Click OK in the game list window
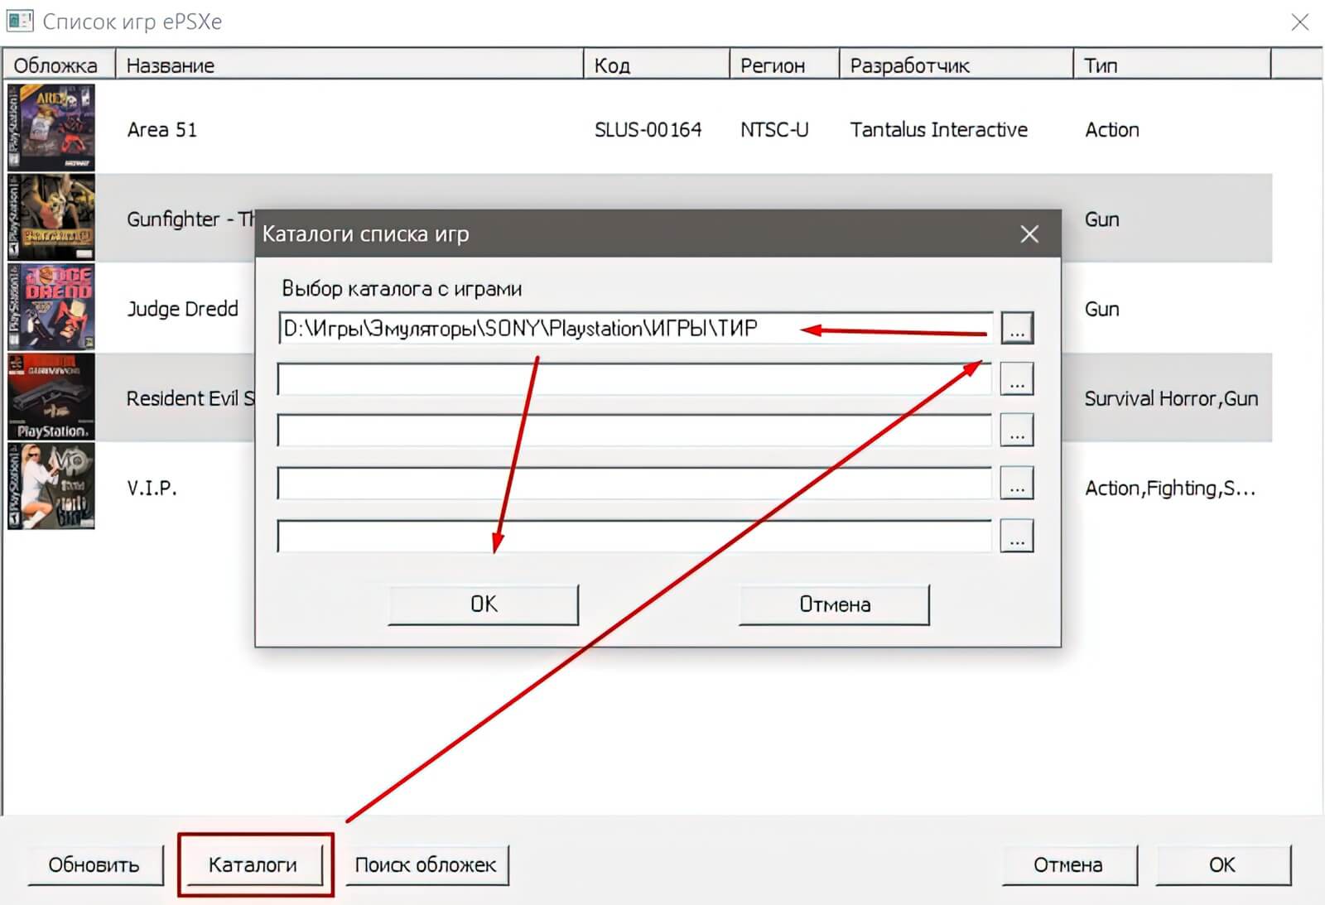The height and width of the screenshot is (905, 1325). (x=1222, y=865)
